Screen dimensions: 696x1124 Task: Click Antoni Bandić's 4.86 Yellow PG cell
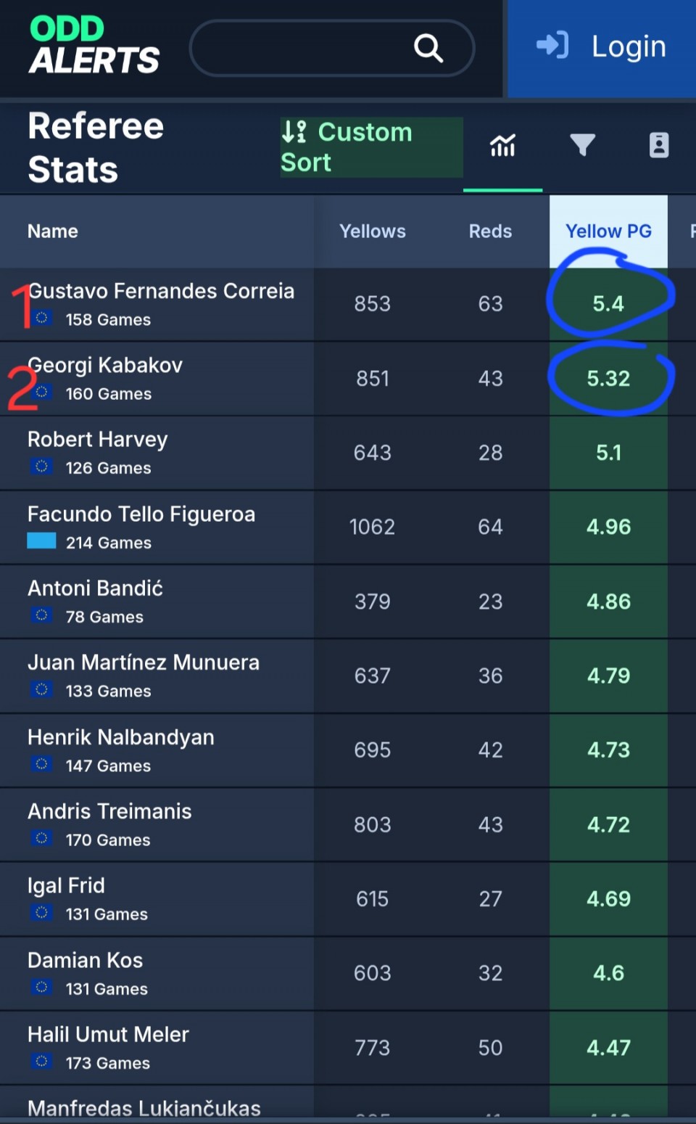[x=608, y=602]
